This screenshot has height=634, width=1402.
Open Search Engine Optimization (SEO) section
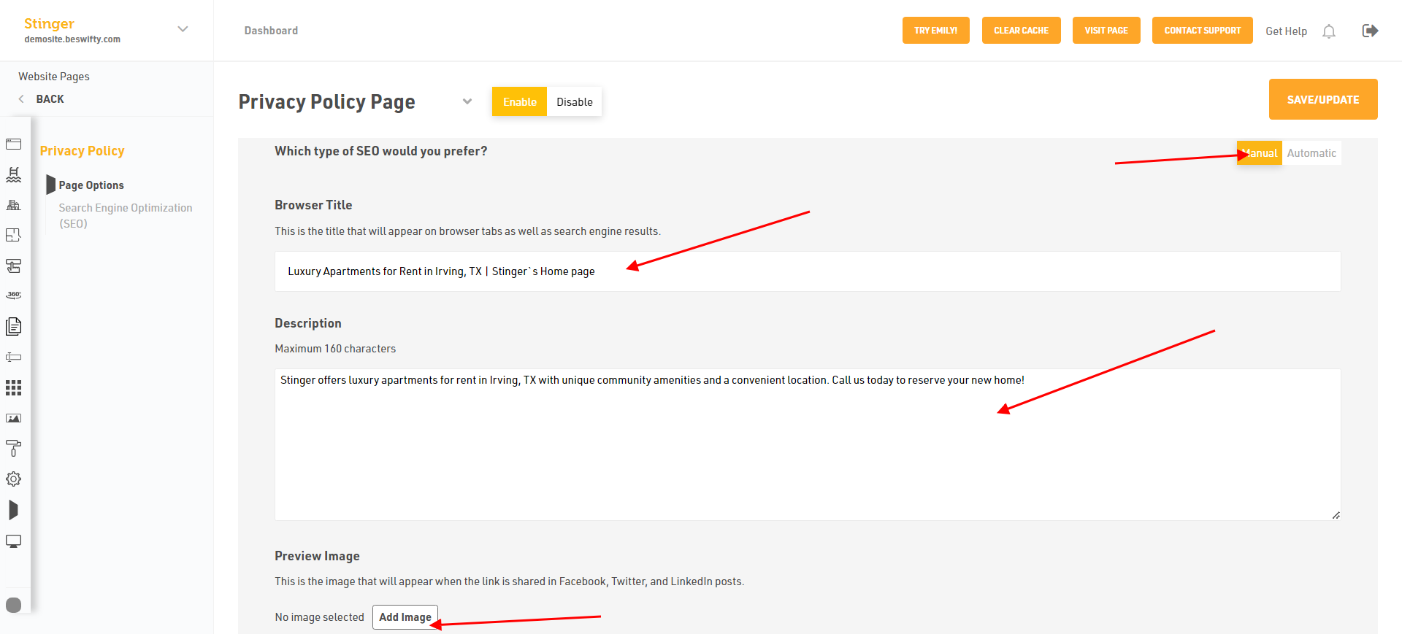126,216
